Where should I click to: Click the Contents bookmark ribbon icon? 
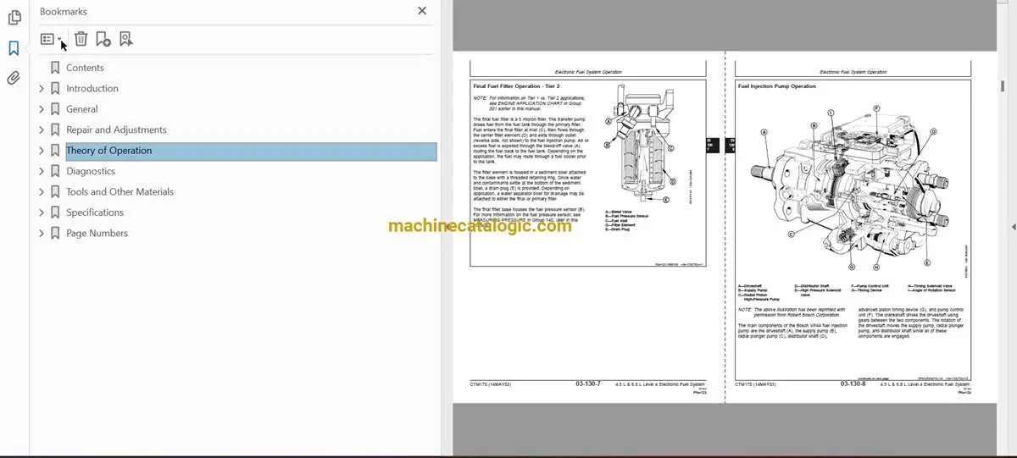(x=55, y=68)
